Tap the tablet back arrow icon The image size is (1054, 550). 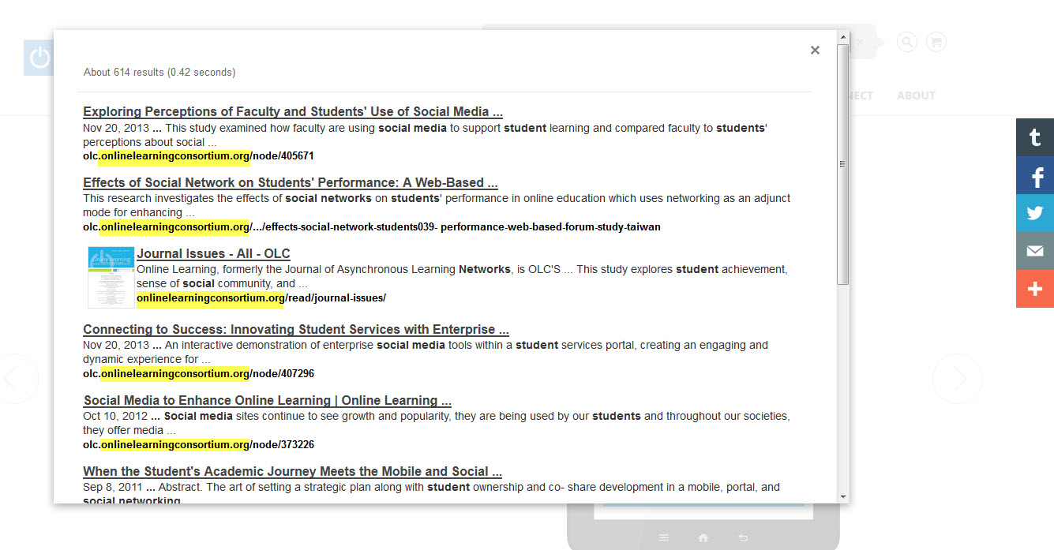pyautogui.click(x=743, y=537)
